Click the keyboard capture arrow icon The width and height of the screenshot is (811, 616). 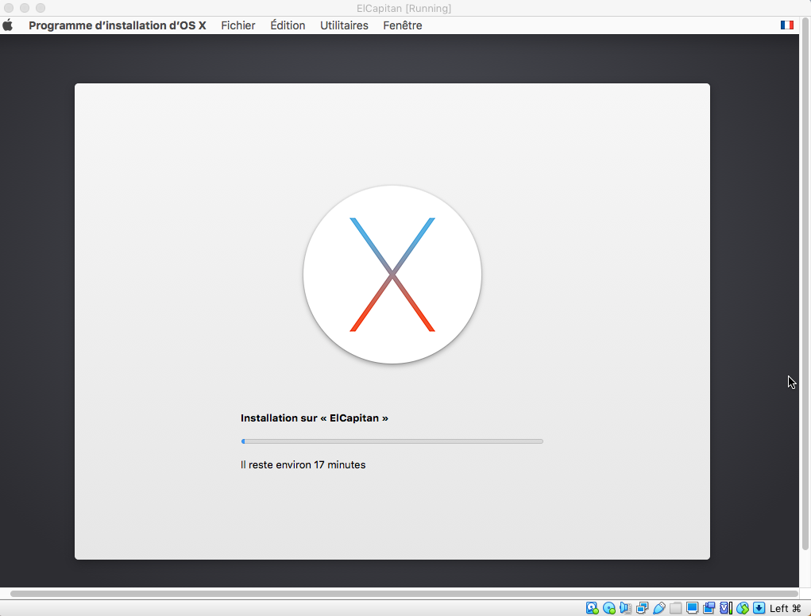pyautogui.click(x=759, y=608)
